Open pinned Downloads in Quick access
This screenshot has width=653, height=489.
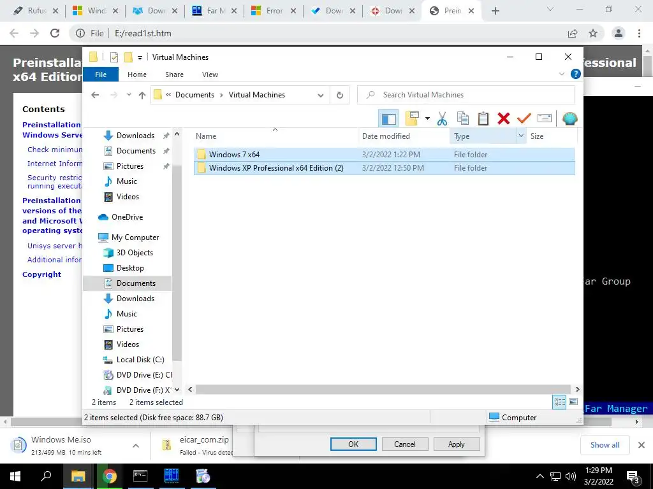[135, 136]
